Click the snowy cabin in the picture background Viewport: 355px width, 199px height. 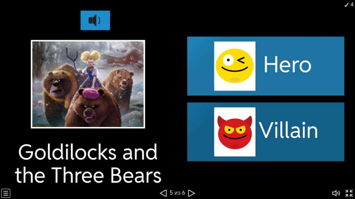pos(123,57)
